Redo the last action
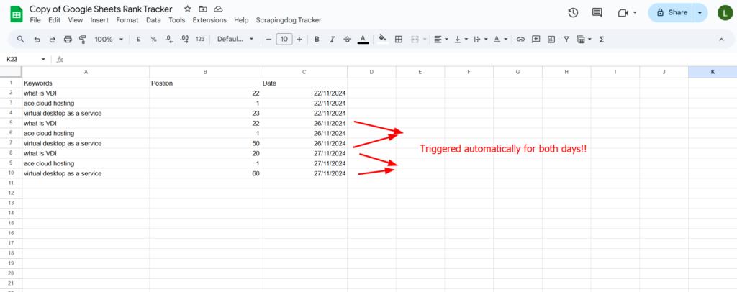This screenshot has width=737, height=292. pos(52,40)
